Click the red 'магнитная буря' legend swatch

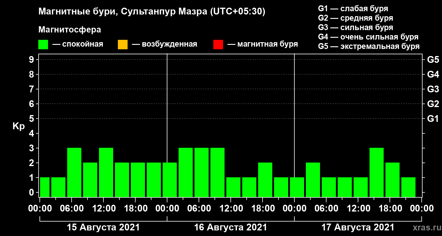pyautogui.click(x=218, y=45)
